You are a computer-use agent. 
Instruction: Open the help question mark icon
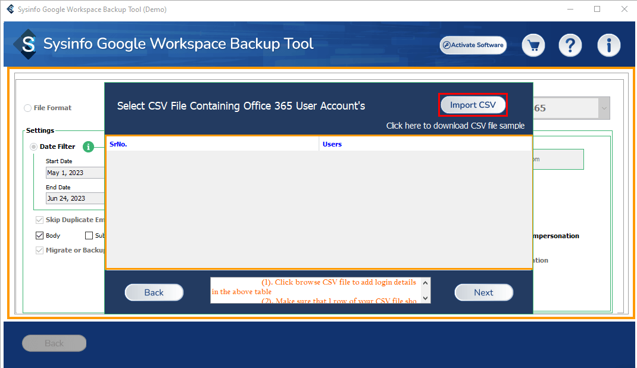570,45
